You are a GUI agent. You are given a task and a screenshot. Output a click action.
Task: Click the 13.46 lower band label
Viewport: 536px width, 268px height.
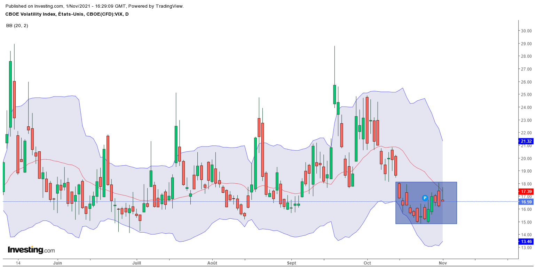click(x=526, y=242)
